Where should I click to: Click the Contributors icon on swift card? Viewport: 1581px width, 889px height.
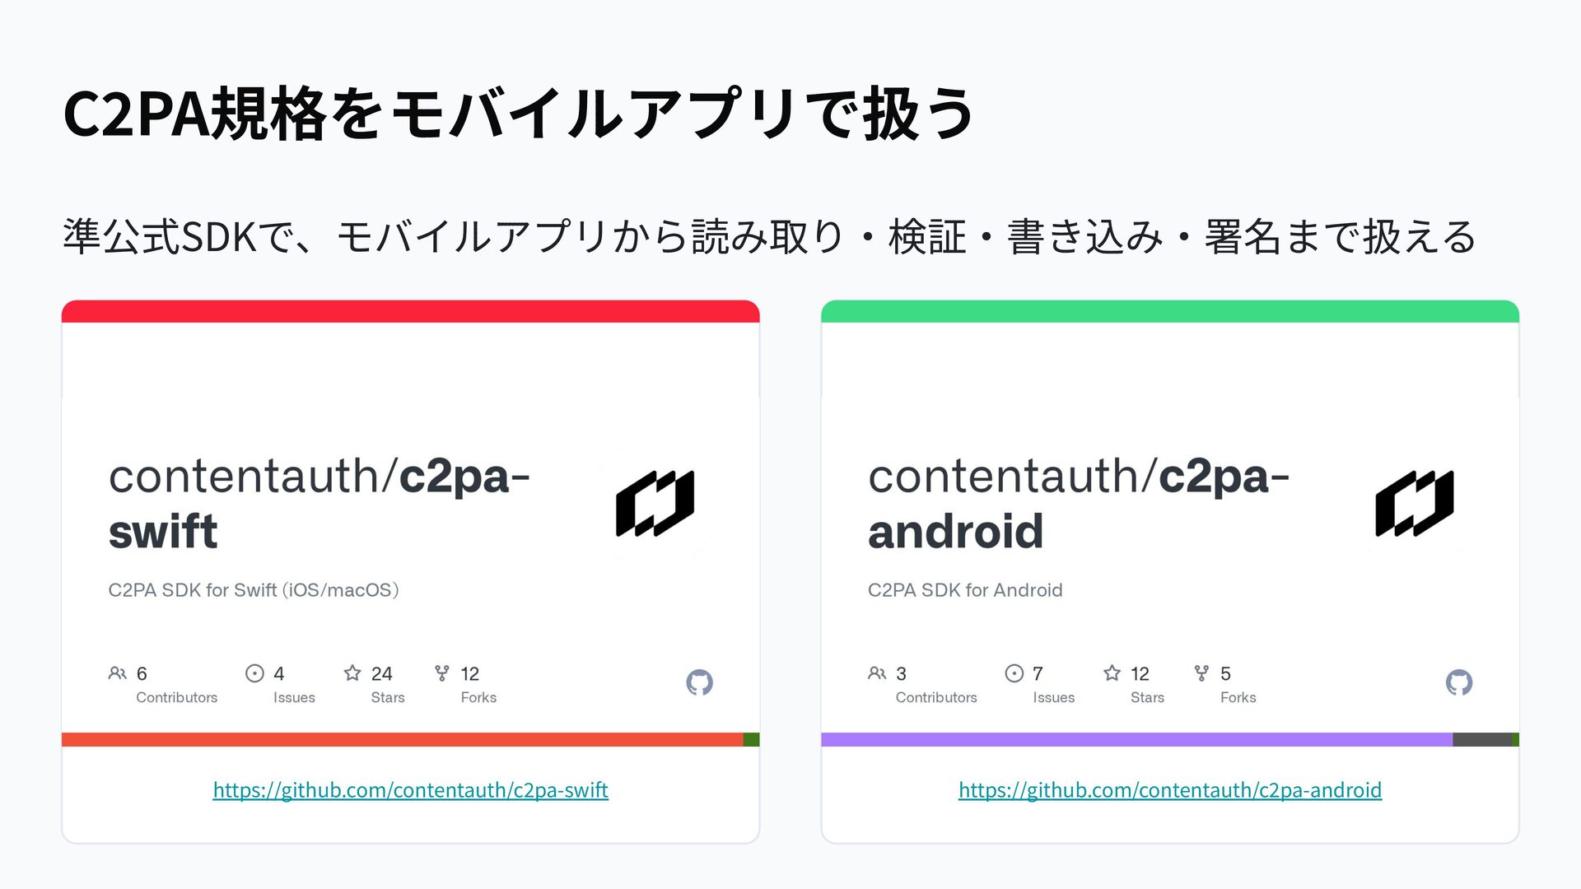click(x=117, y=673)
